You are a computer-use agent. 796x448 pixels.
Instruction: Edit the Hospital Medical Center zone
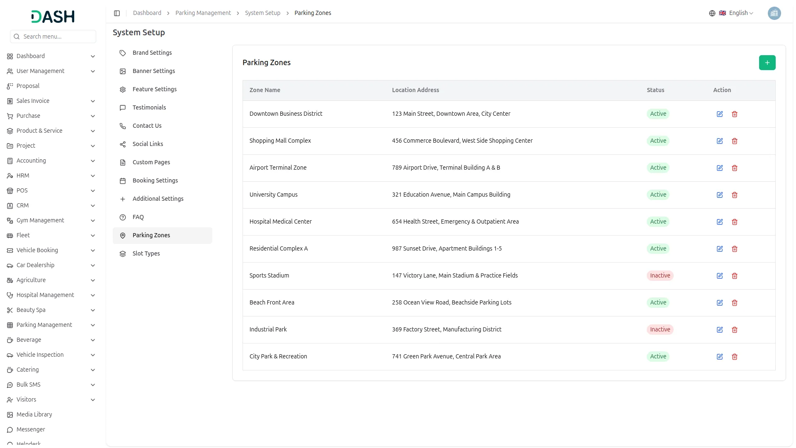pos(720,222)
